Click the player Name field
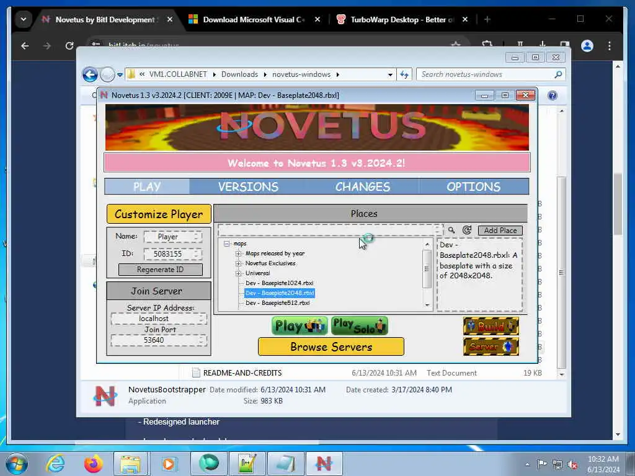This screenshot has height=476, width=635. (x=173, y=236)
